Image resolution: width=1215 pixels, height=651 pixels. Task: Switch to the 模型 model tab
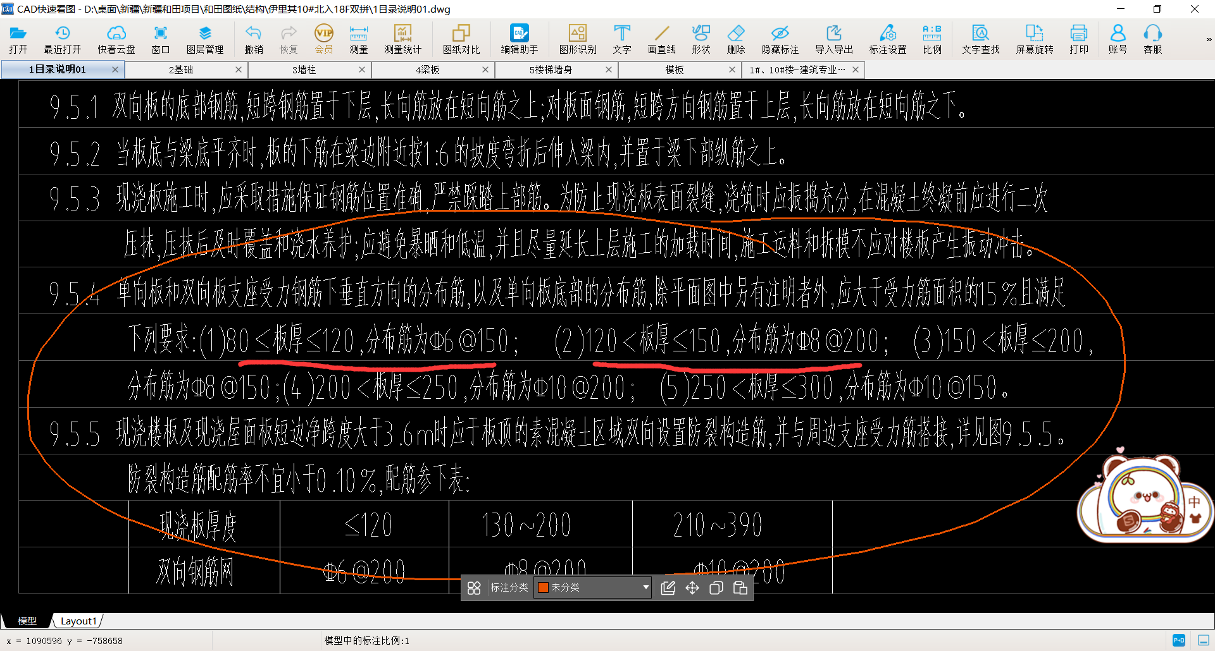pos(27,621)
